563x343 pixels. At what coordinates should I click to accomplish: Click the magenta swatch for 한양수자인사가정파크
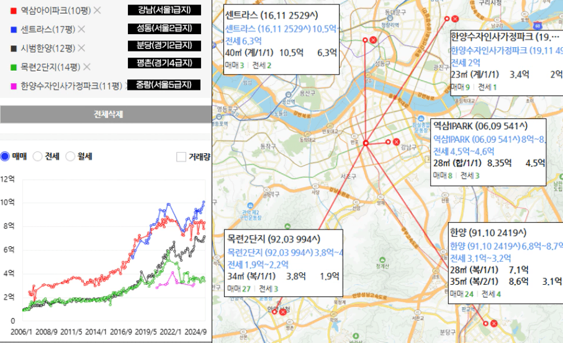(x=14, y=86)
